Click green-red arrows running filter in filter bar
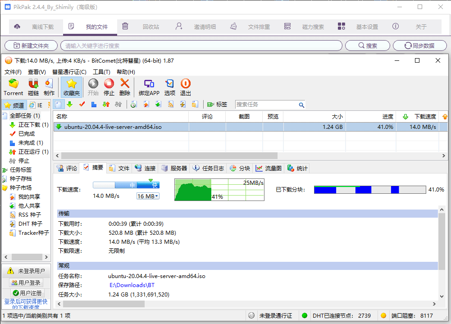 click(106, 105)
